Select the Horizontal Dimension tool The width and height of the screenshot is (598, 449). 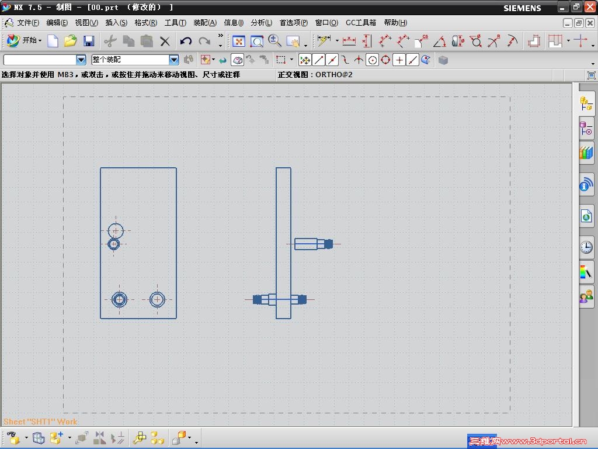(x=349, y=41)
